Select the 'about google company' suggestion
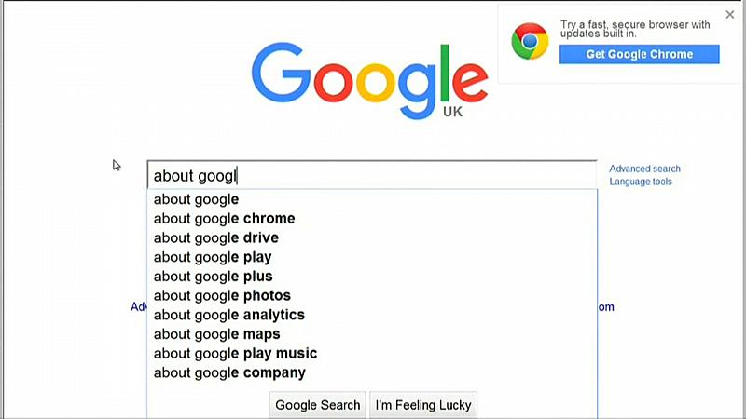Image resolution: width=746 pixels, height=419 pixels. 229,373
